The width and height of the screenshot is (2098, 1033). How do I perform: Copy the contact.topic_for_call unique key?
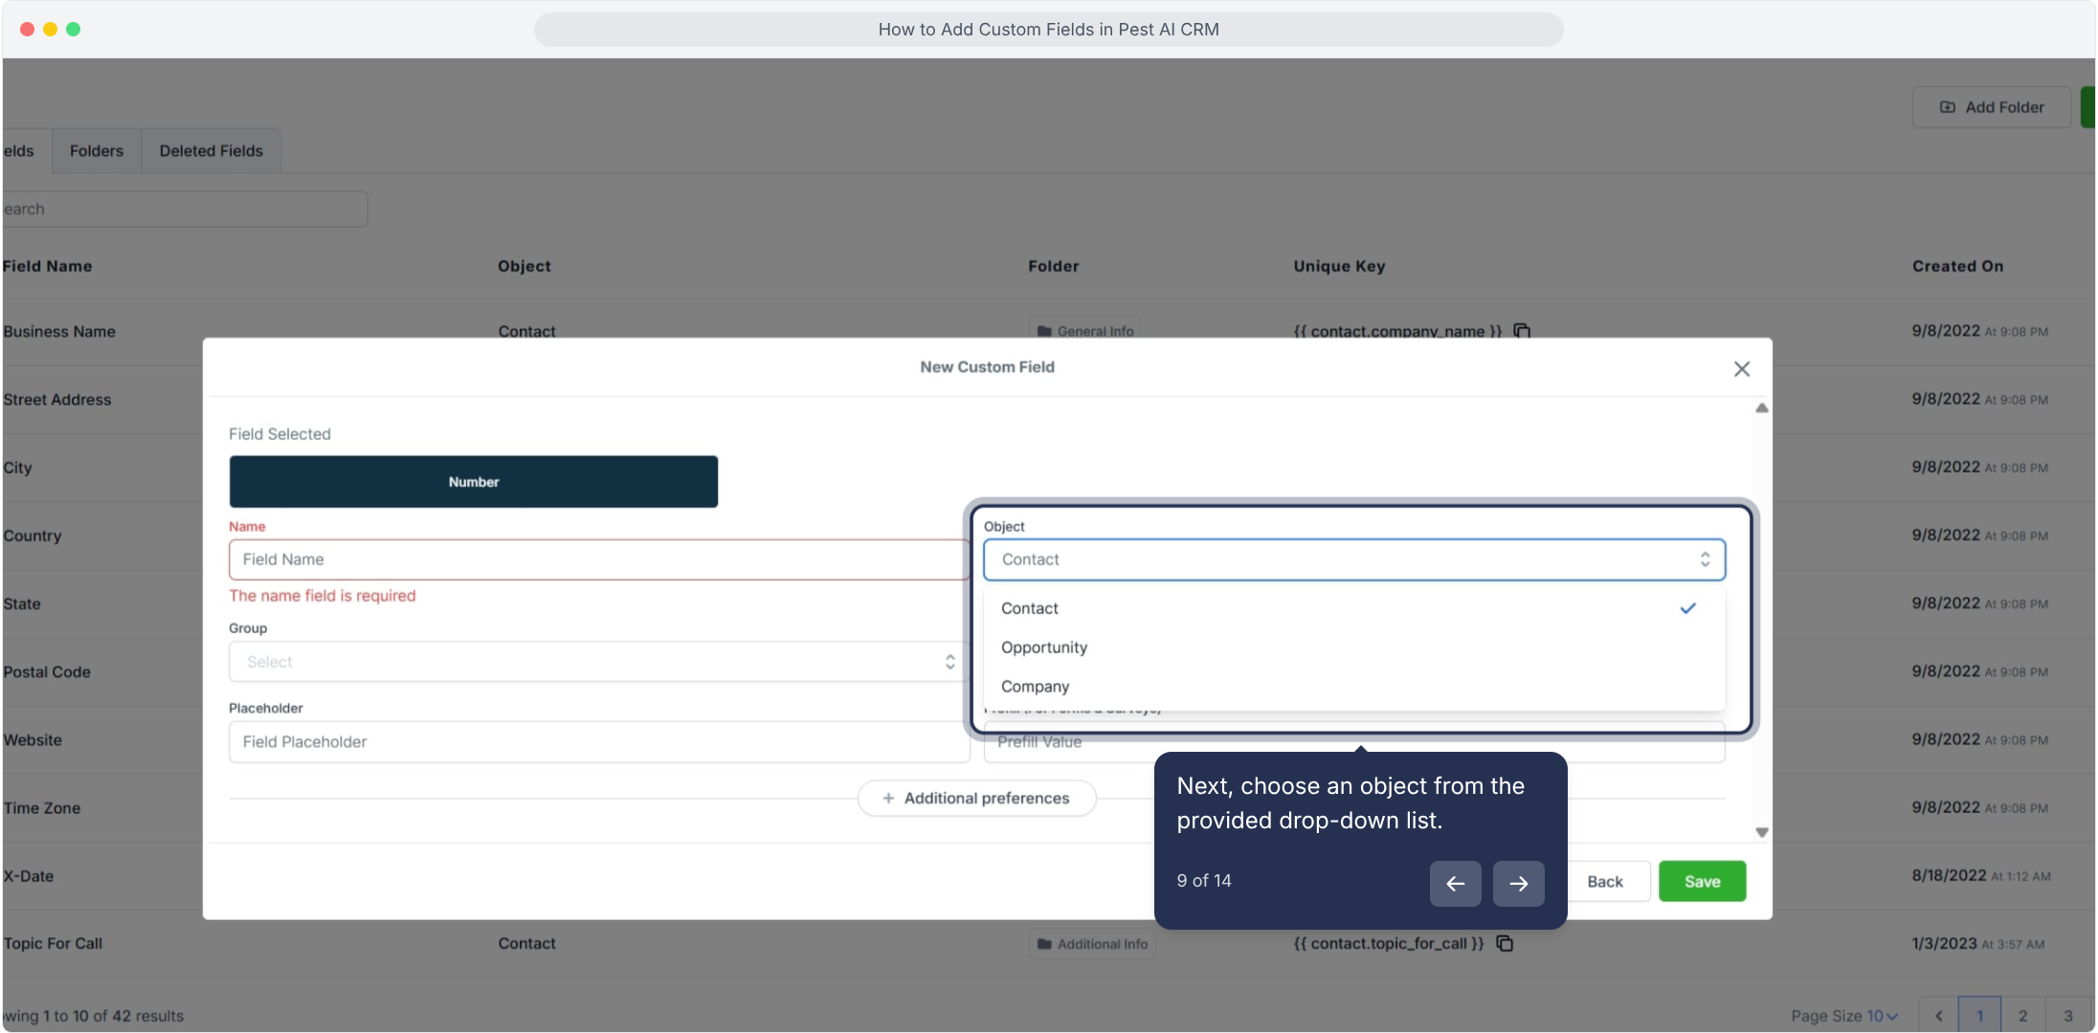coord(1505,943)
